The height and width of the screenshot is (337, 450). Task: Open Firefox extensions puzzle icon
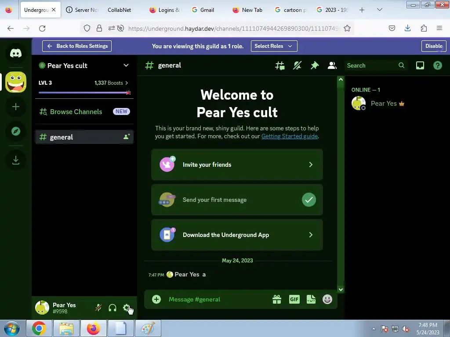(x=424, y=29)
